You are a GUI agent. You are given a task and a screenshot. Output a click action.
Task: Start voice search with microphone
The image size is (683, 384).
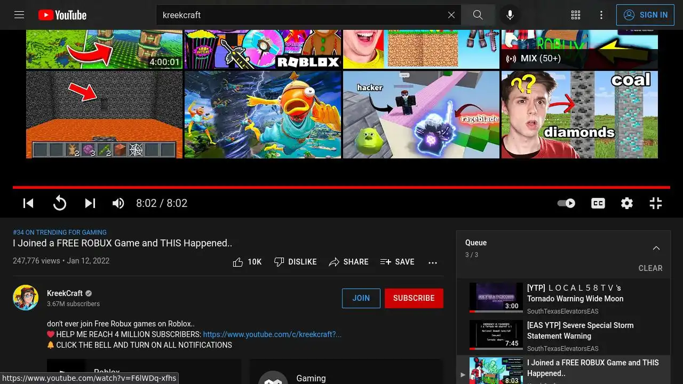pos(510,15)
